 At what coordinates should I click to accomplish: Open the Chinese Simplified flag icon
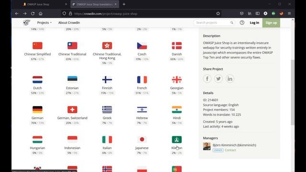pos(37,46)
